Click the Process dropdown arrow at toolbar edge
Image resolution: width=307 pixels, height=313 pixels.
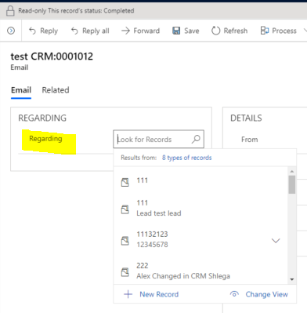coord(305,31)
